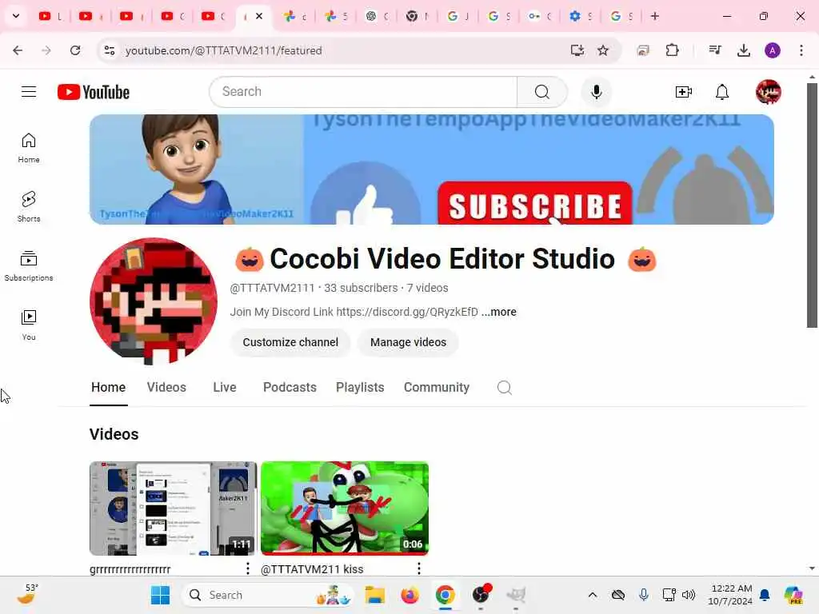This screenshot has height=614, width=819.
Task: Click the taskbar Search box
Action: click(x=268, y=595)
